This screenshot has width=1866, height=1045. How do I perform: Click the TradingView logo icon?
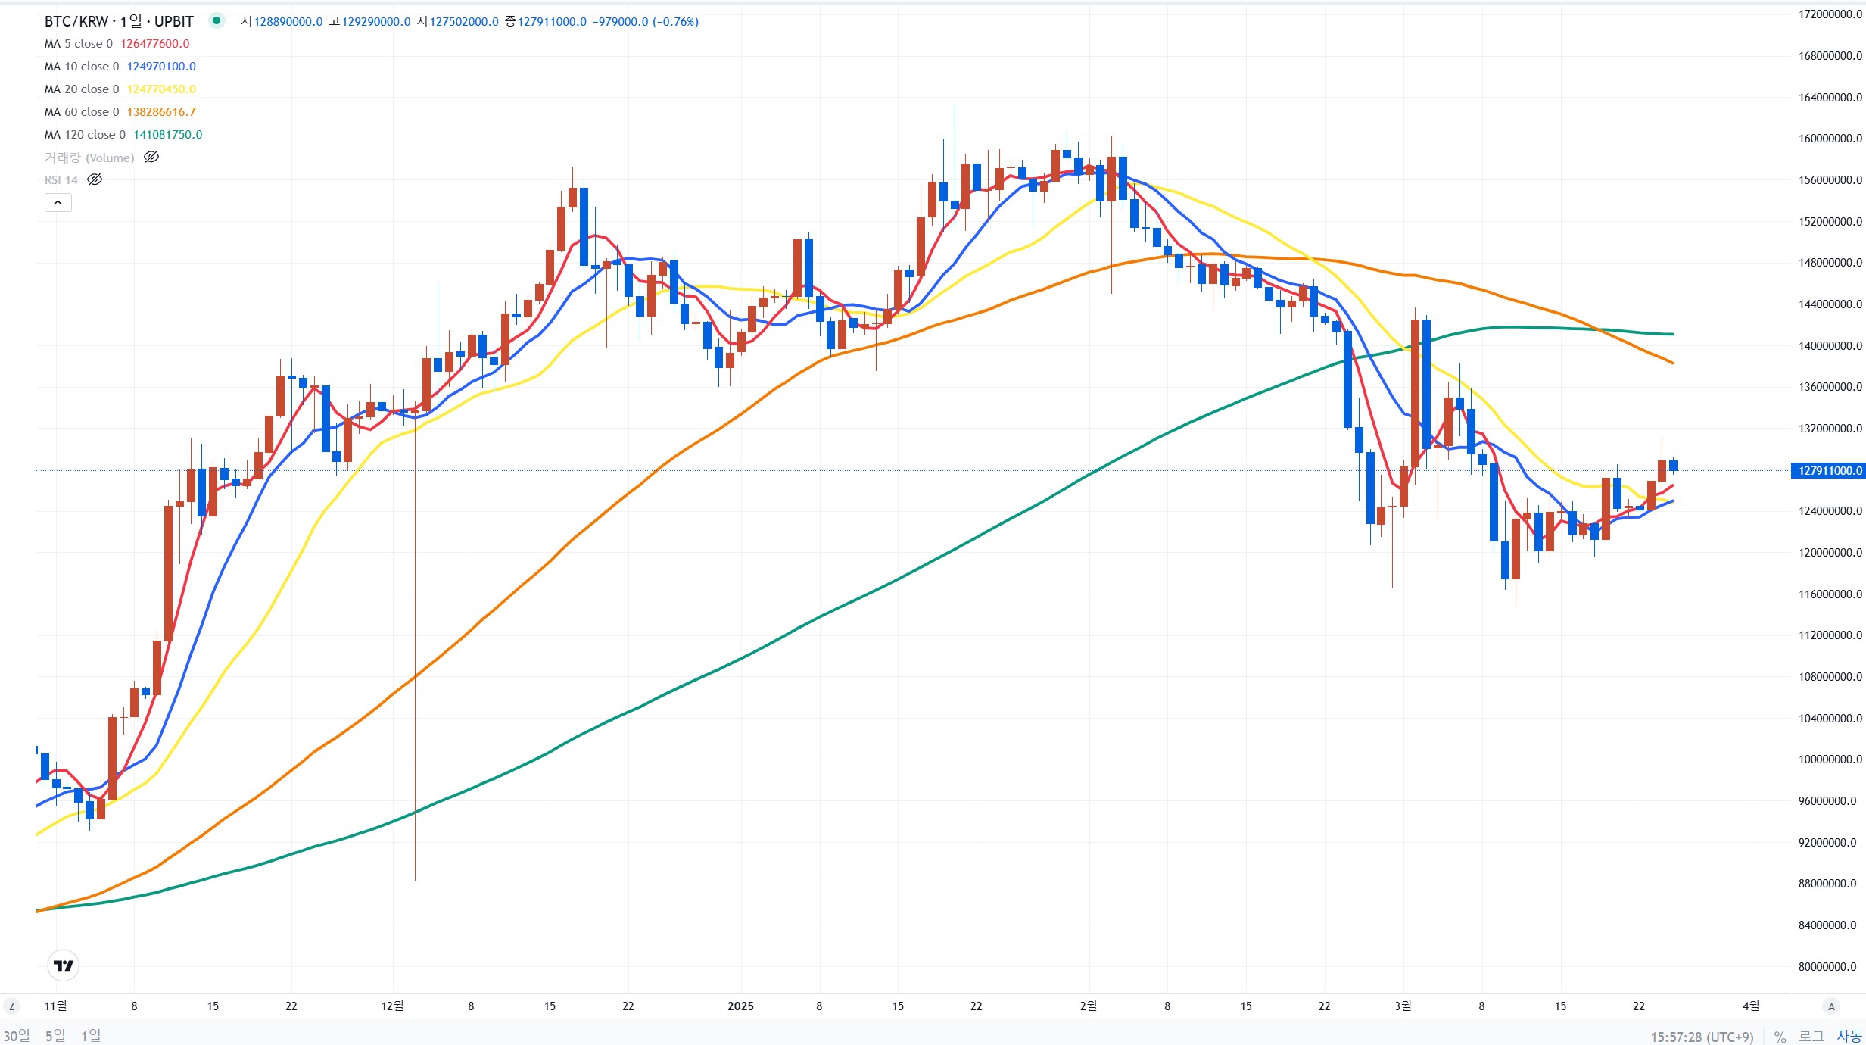(64, 965)
